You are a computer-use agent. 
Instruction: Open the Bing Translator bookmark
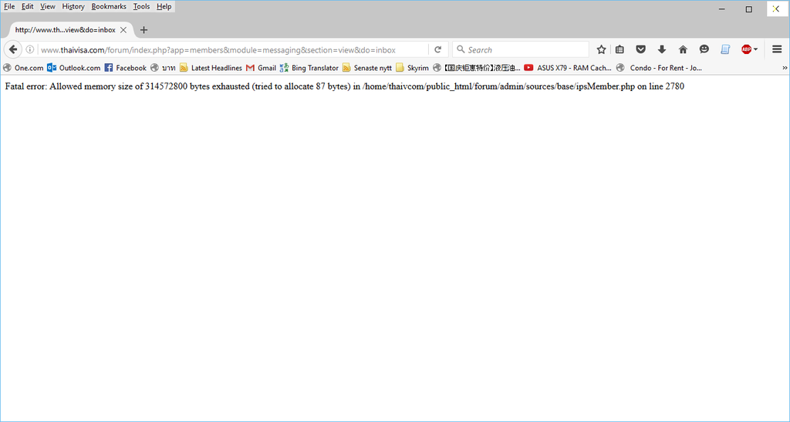click(309, 67)
